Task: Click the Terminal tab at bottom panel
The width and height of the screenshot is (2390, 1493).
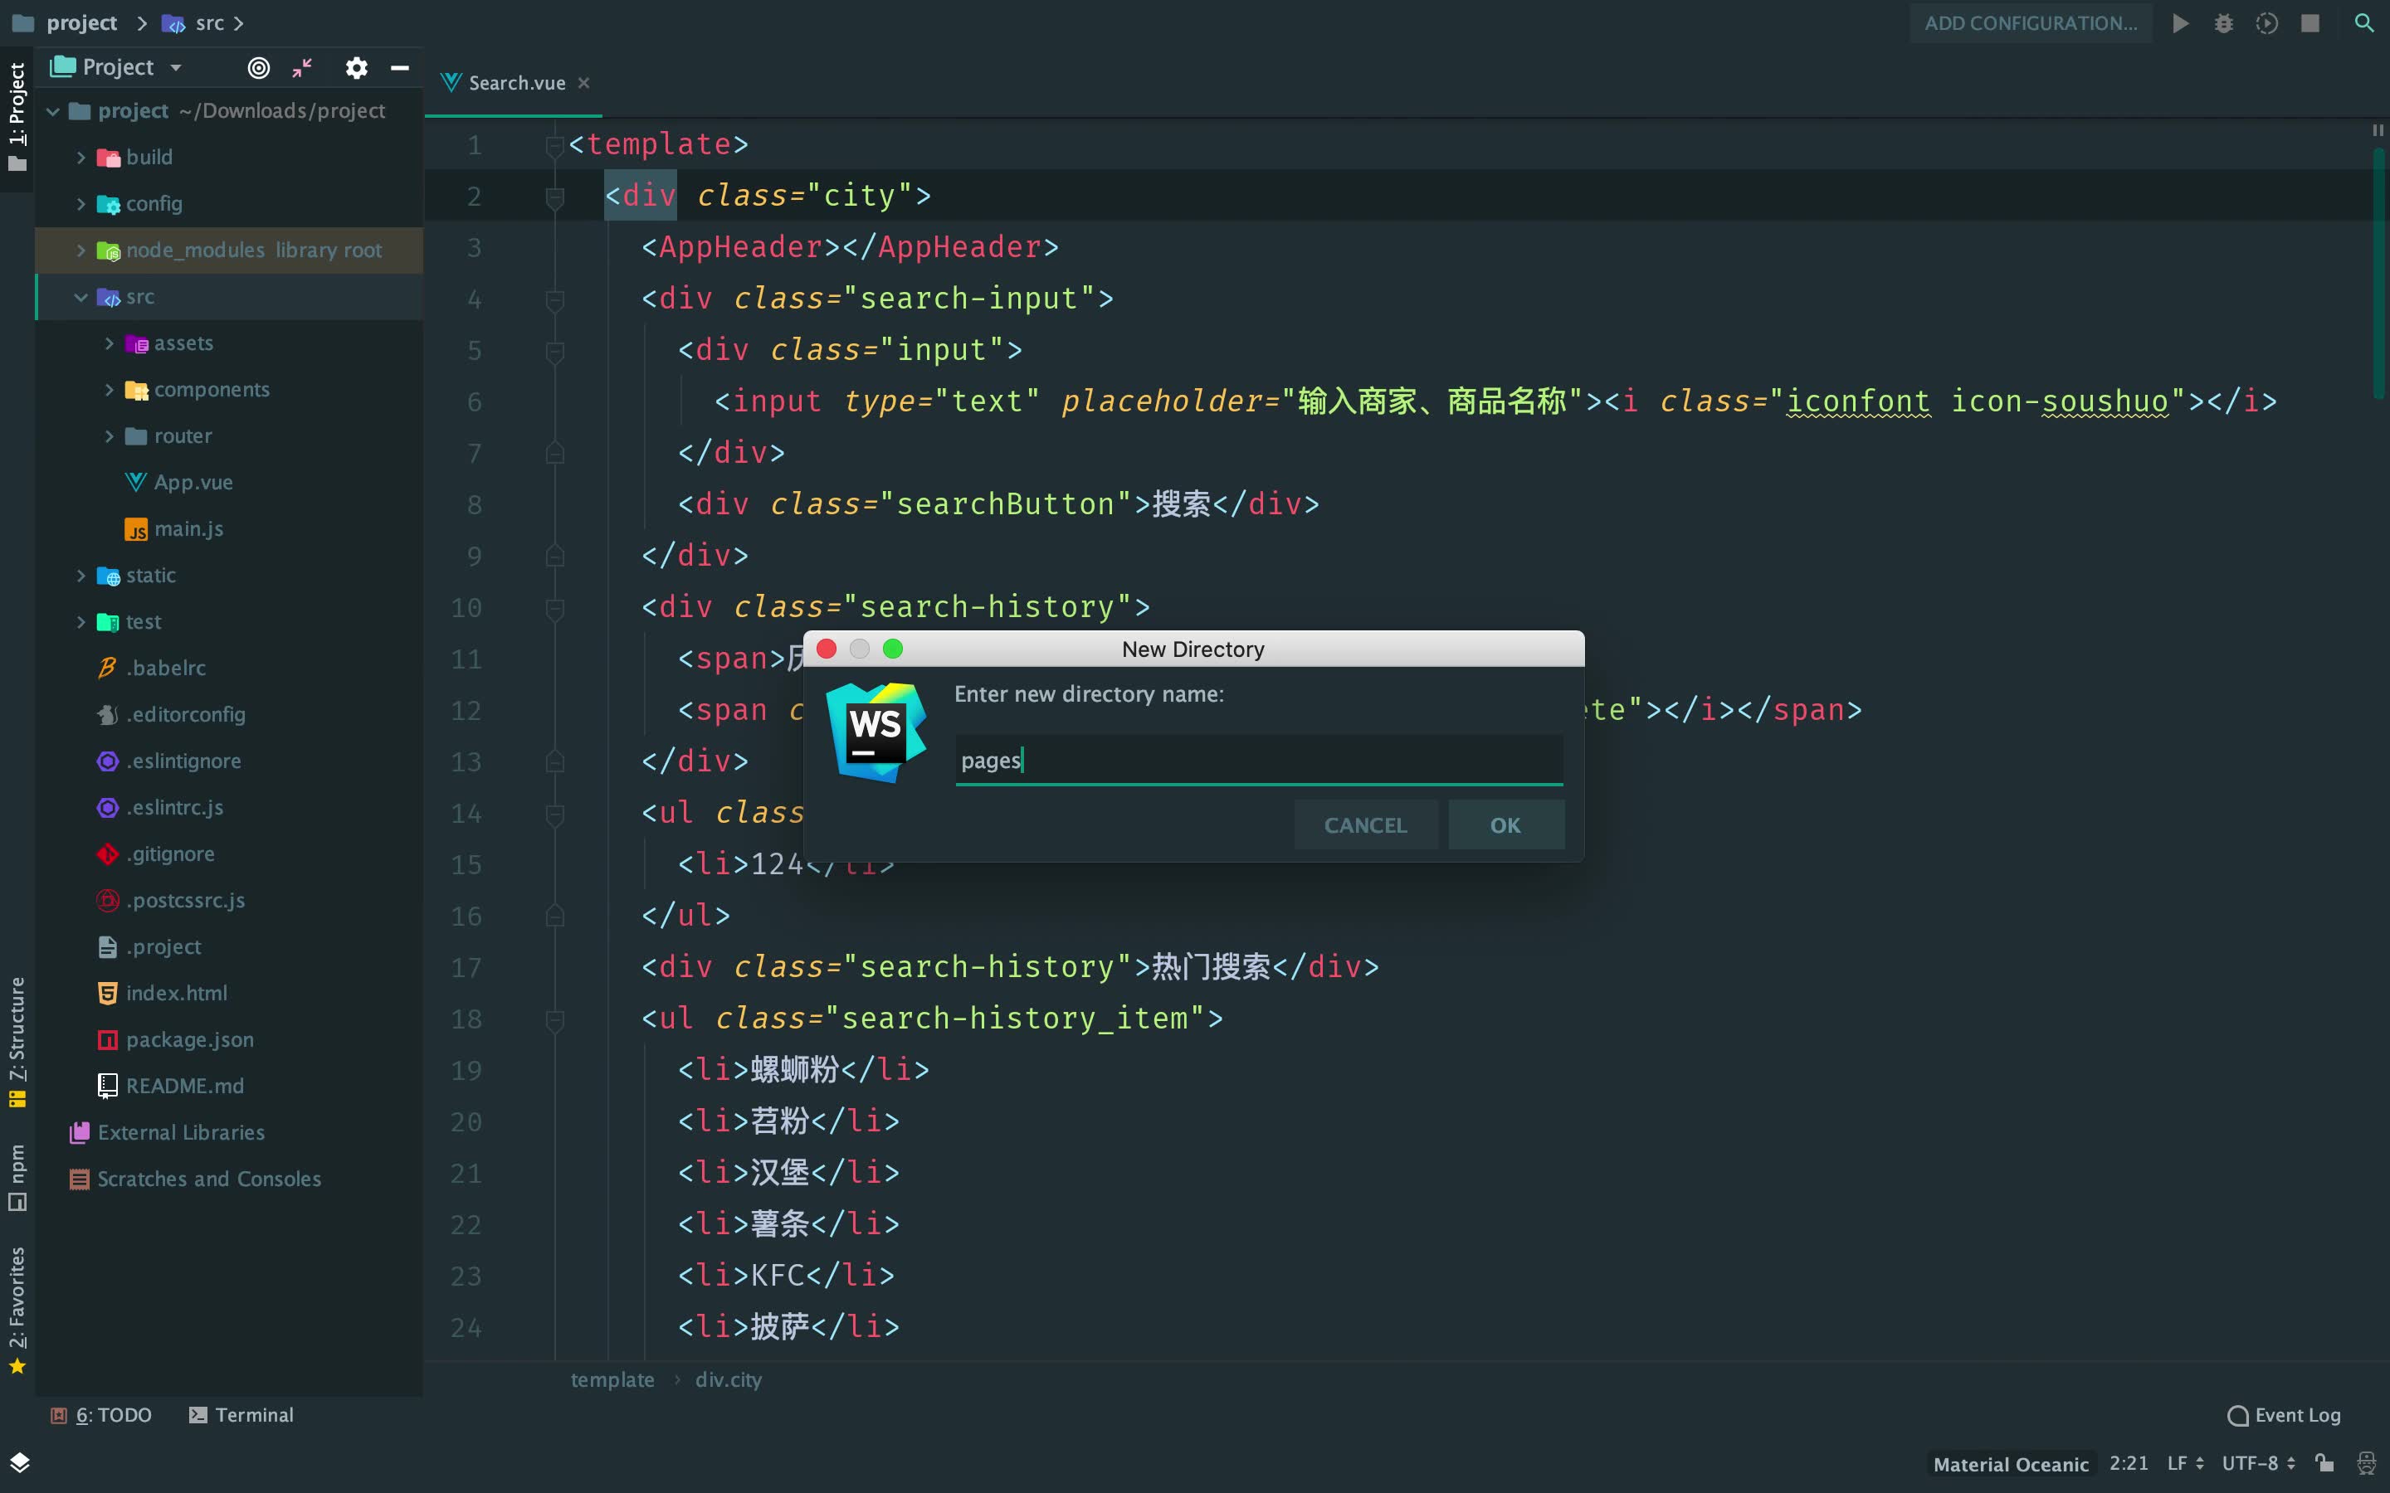Action: pyautogui.click(x=256, y=1414)
